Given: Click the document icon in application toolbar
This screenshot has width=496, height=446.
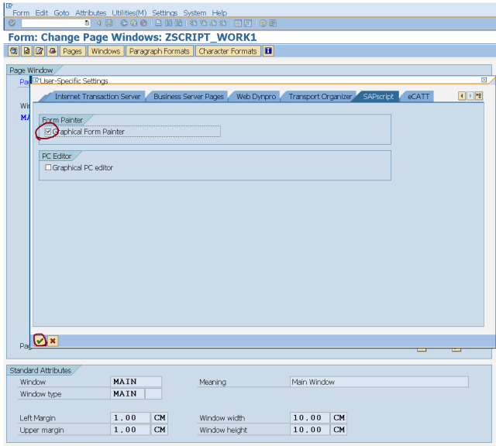Looking at the screenshot, I should pos(26,51).
